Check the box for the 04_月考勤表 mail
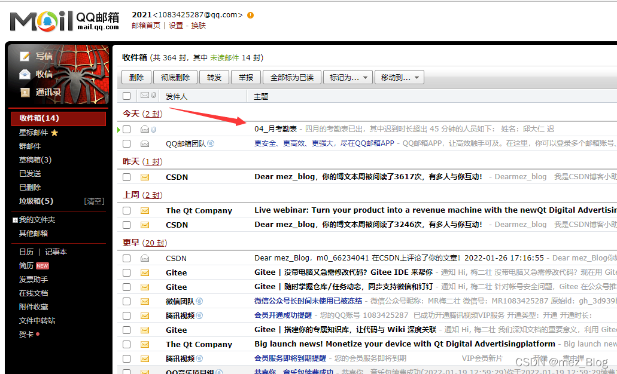617x374 pixels. pyautogui.click(x=127, y=129)
